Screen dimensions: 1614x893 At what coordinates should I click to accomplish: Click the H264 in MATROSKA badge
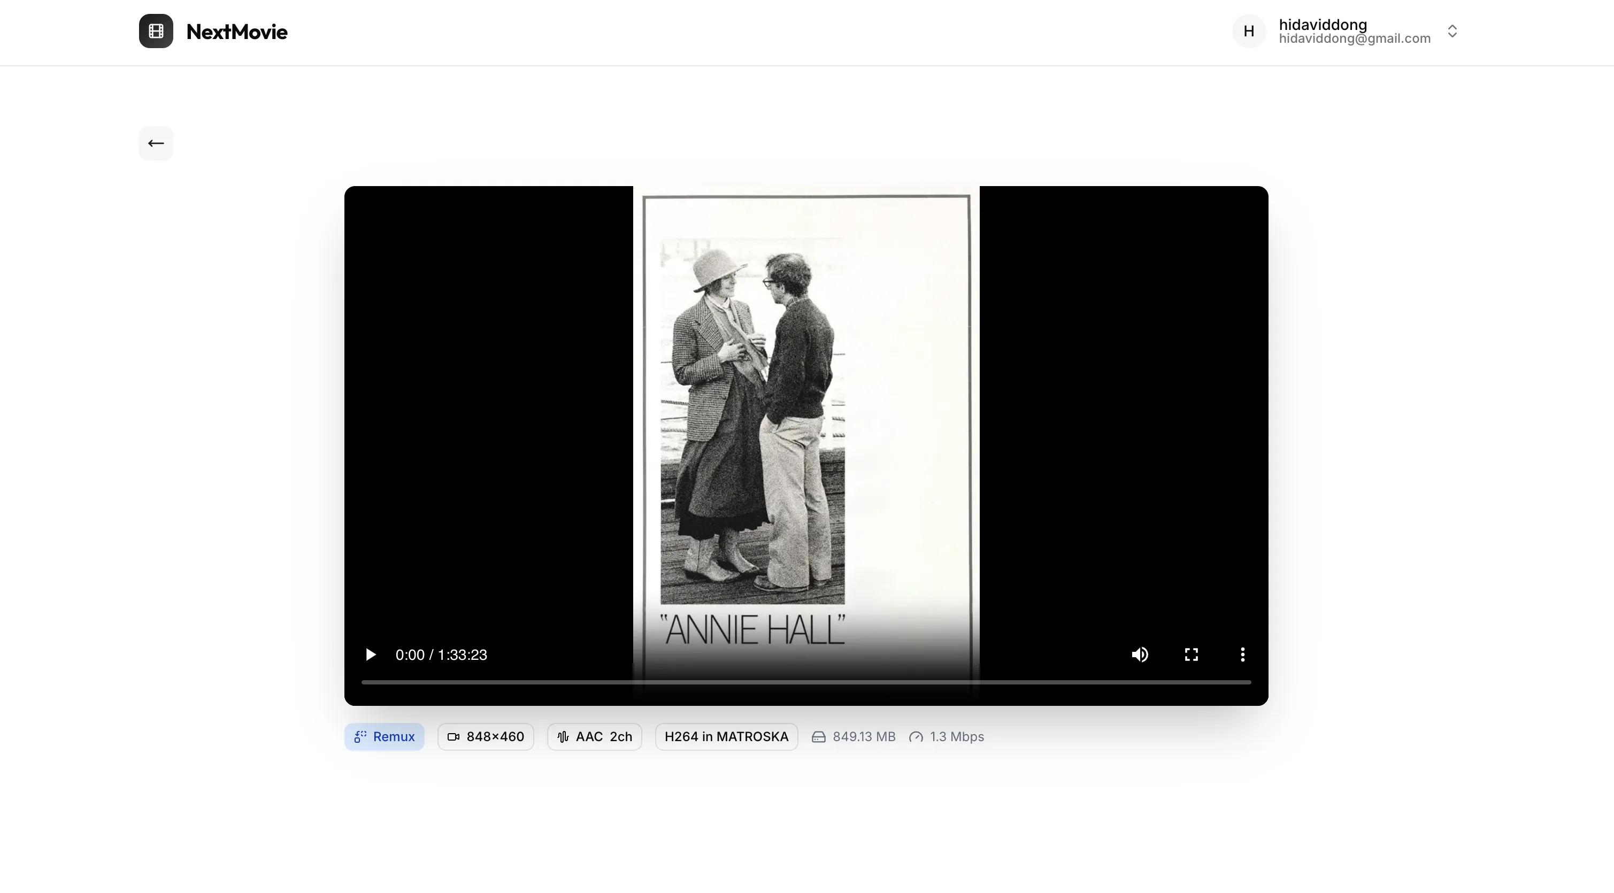(726, 737)
